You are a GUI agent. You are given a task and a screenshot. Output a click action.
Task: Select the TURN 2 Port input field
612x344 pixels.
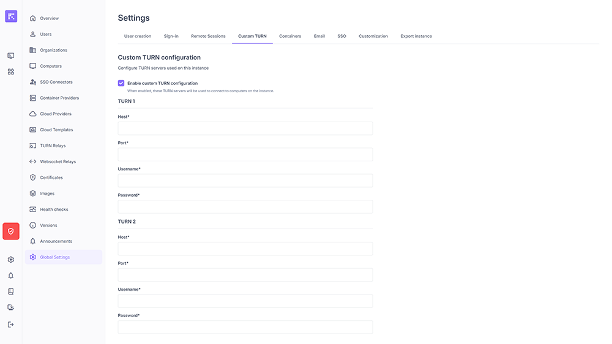(x=245, y=275)
